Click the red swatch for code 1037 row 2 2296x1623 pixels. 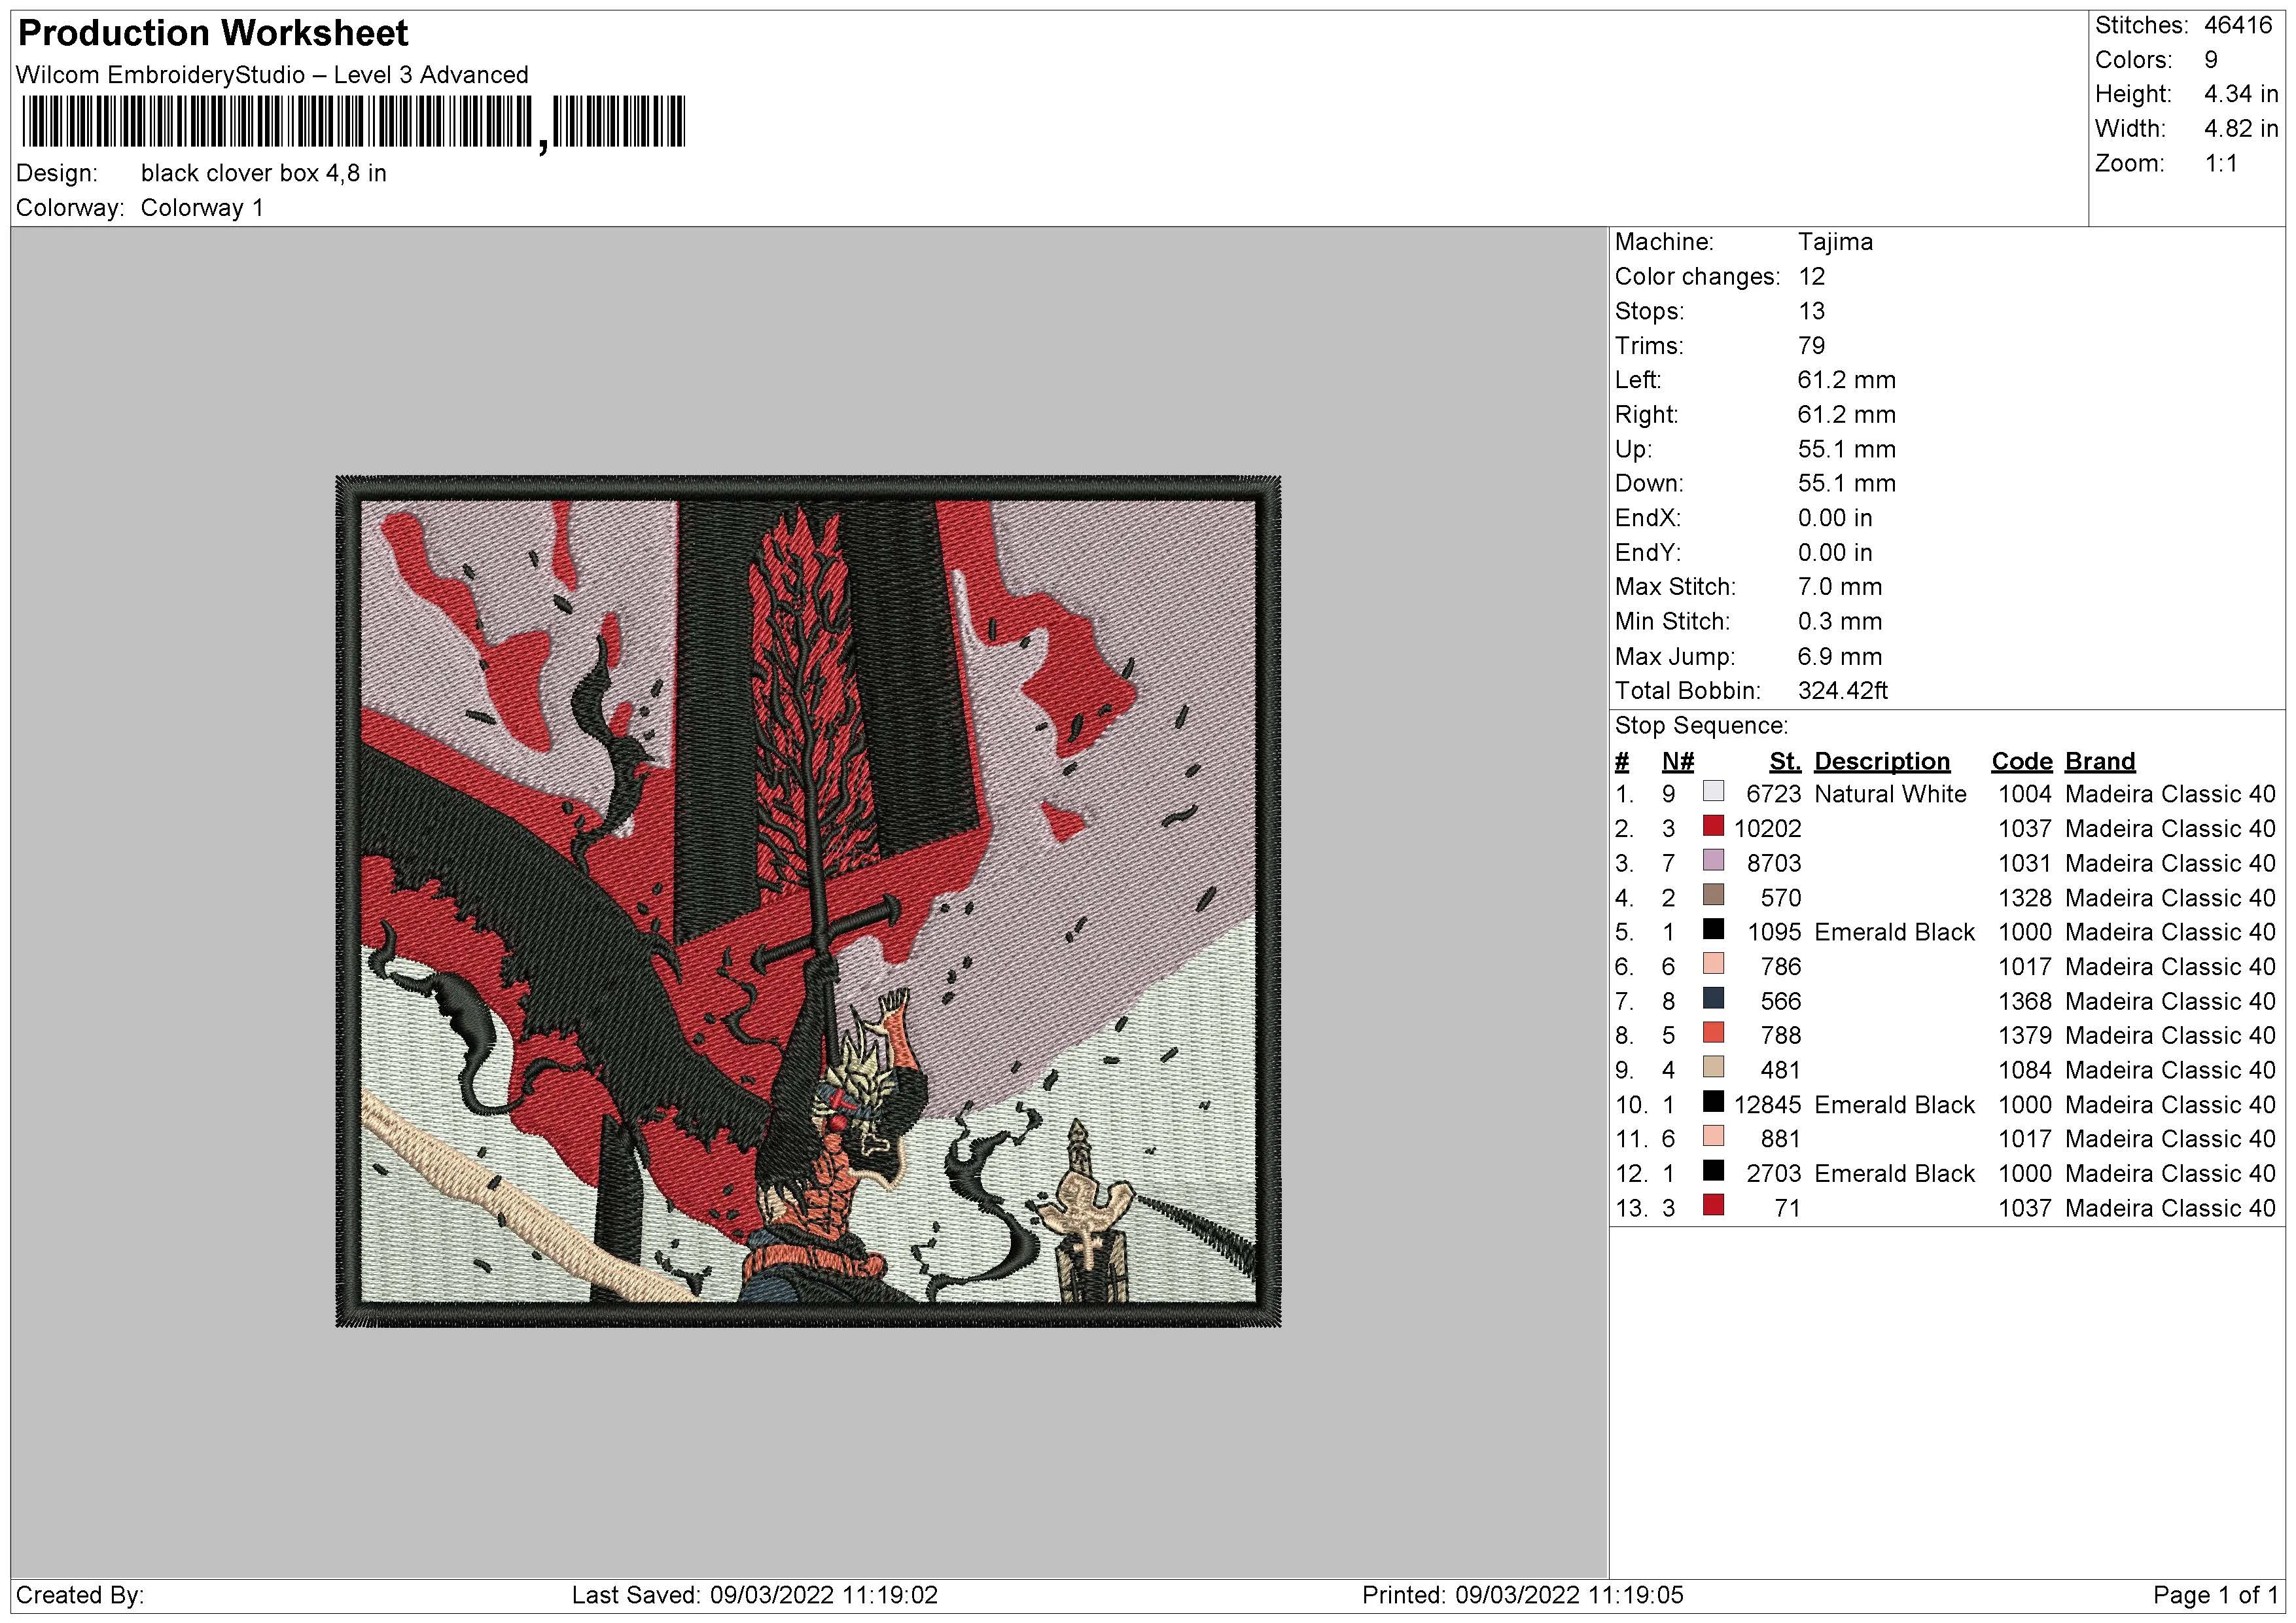[x=1713, y=826]
